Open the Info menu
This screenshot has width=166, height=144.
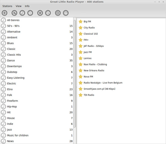point(27,6)
